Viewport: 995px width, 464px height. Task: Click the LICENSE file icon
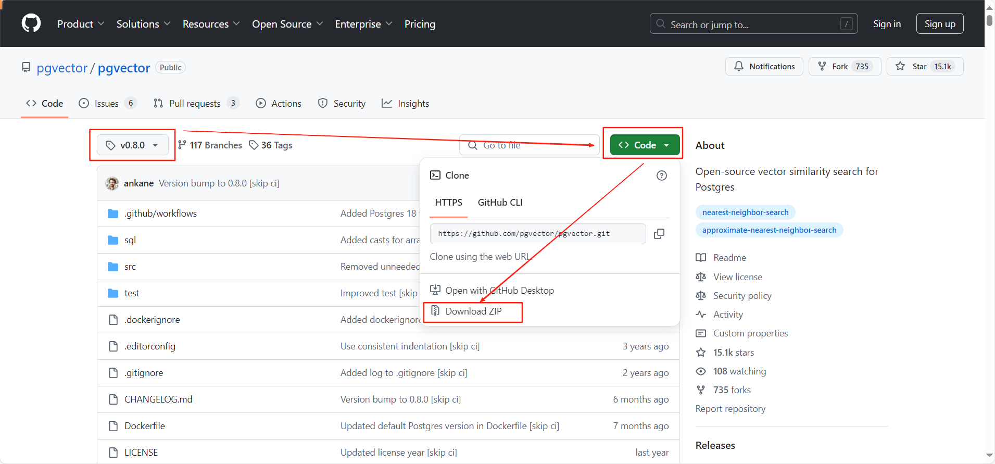coord(113,453)
